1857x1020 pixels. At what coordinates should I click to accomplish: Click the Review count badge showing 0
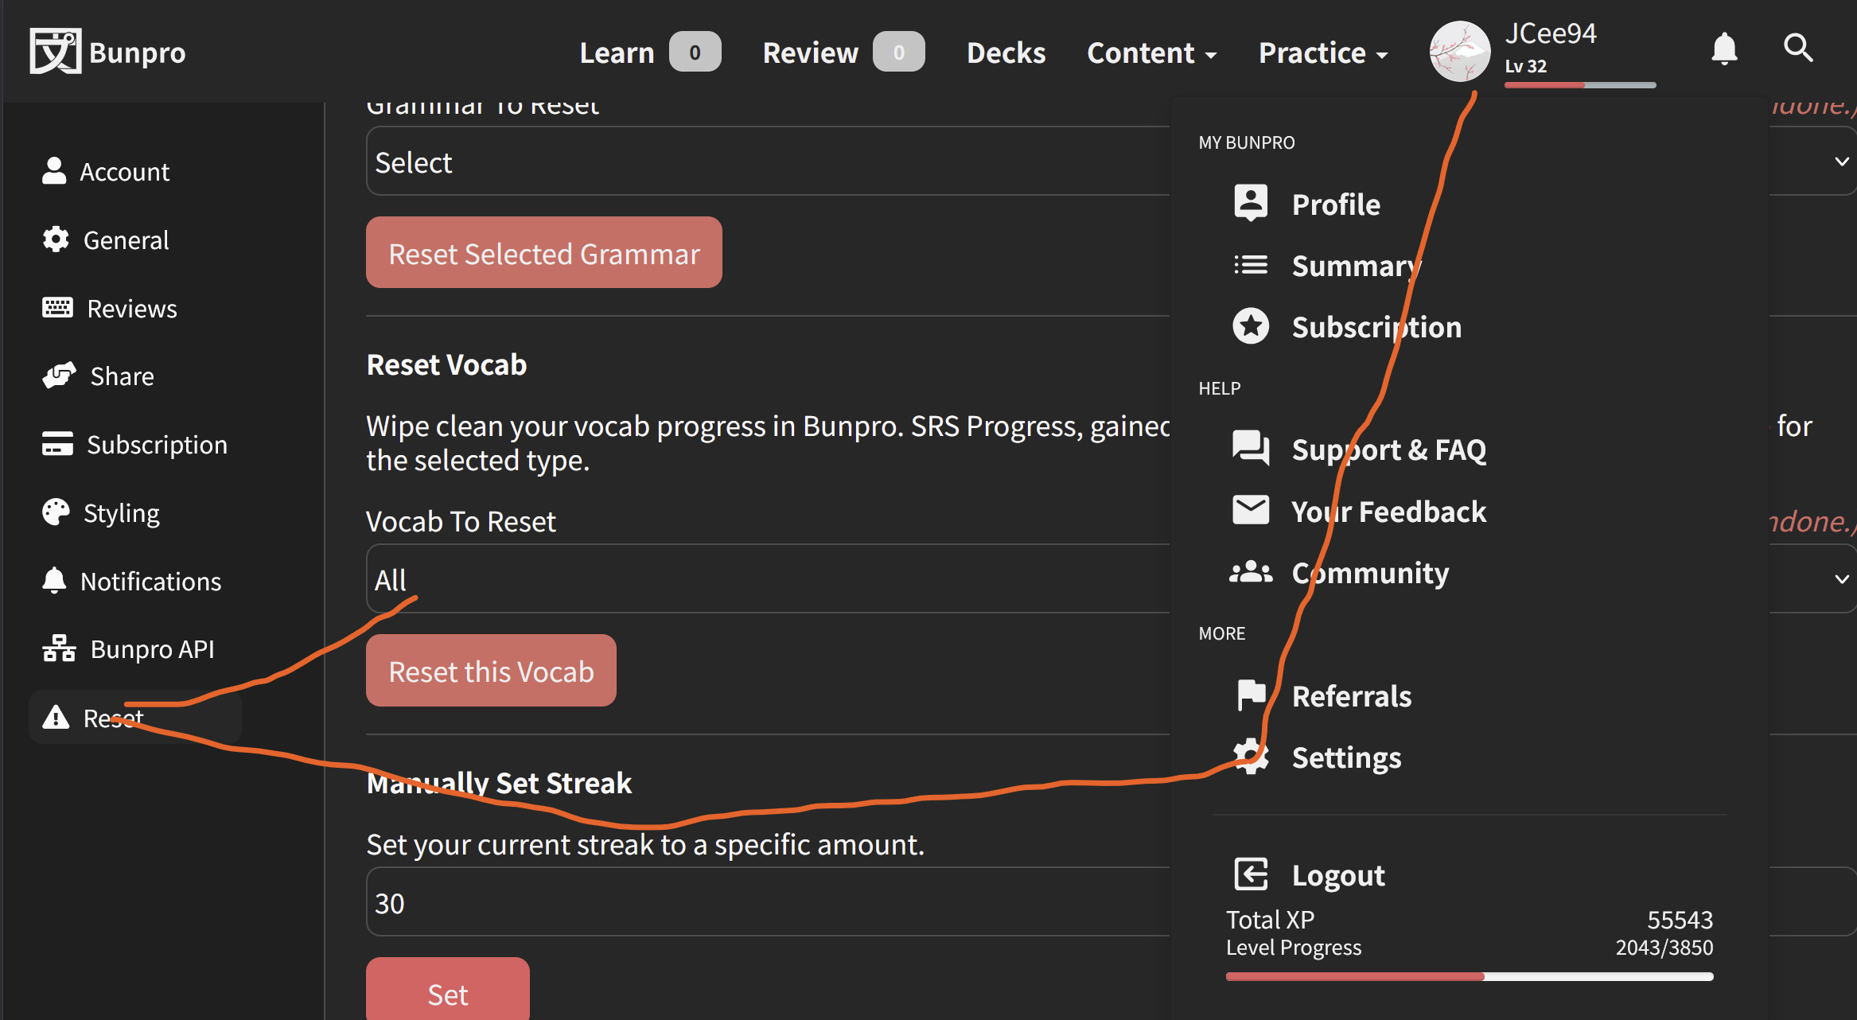coord(898,53)
